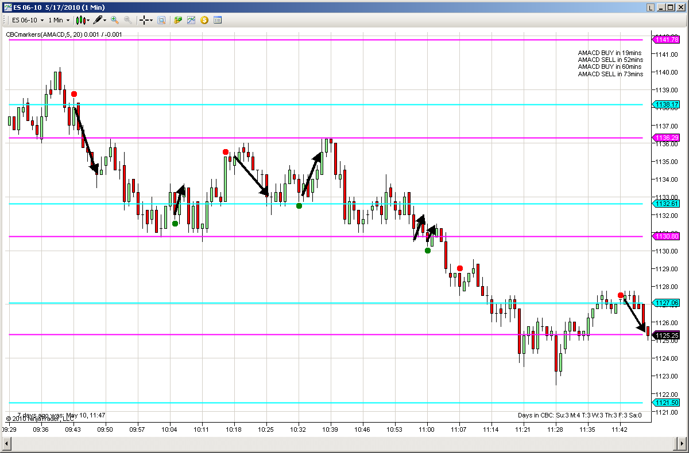Click the chart window title bar icon

tap(7, 7)
